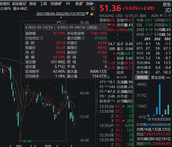Open the 前复权 adjustment dropdown
The height and width of the screenshot is (147, 172).
(5, 4)
